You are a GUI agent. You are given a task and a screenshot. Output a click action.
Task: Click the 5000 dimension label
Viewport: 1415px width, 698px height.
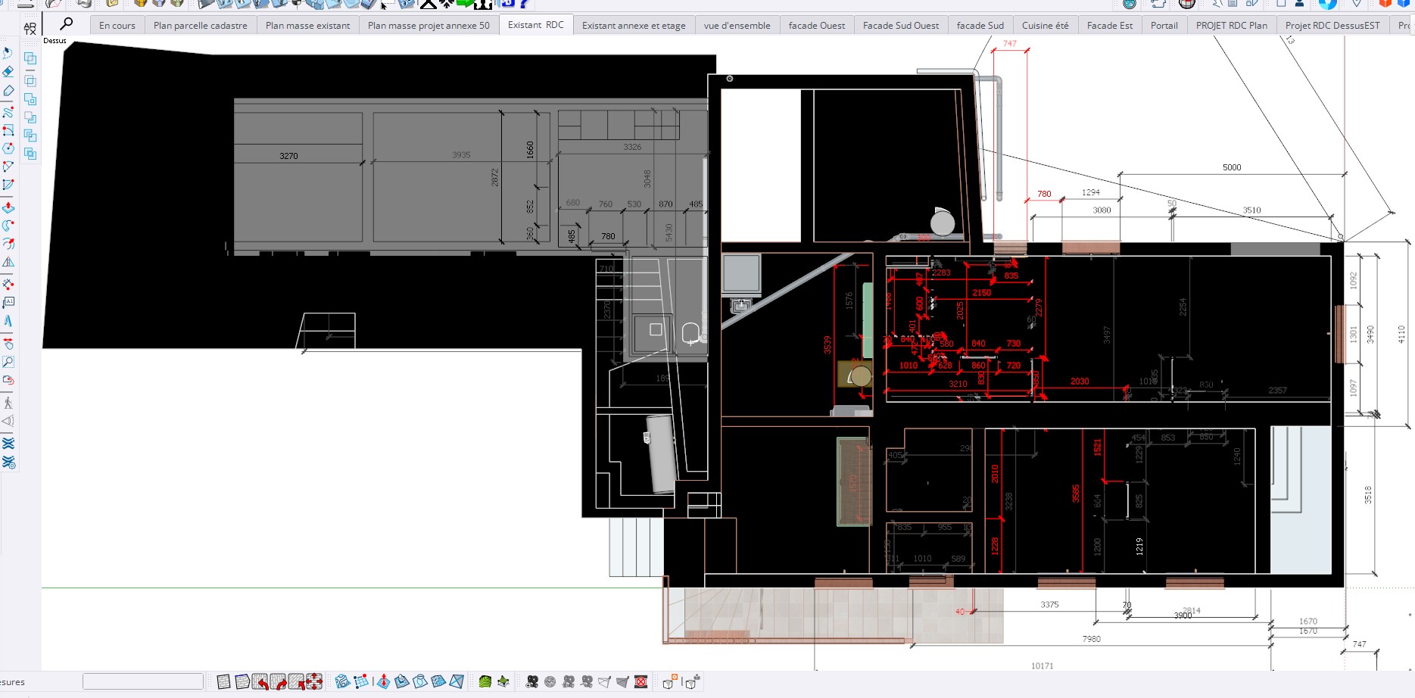point(1232,167)
